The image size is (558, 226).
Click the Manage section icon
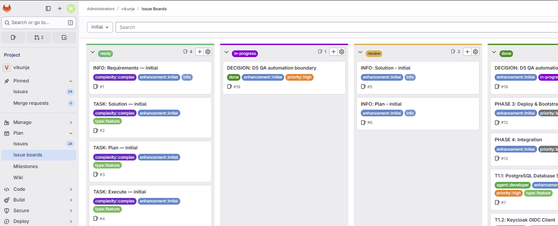(x=7, y=122)
